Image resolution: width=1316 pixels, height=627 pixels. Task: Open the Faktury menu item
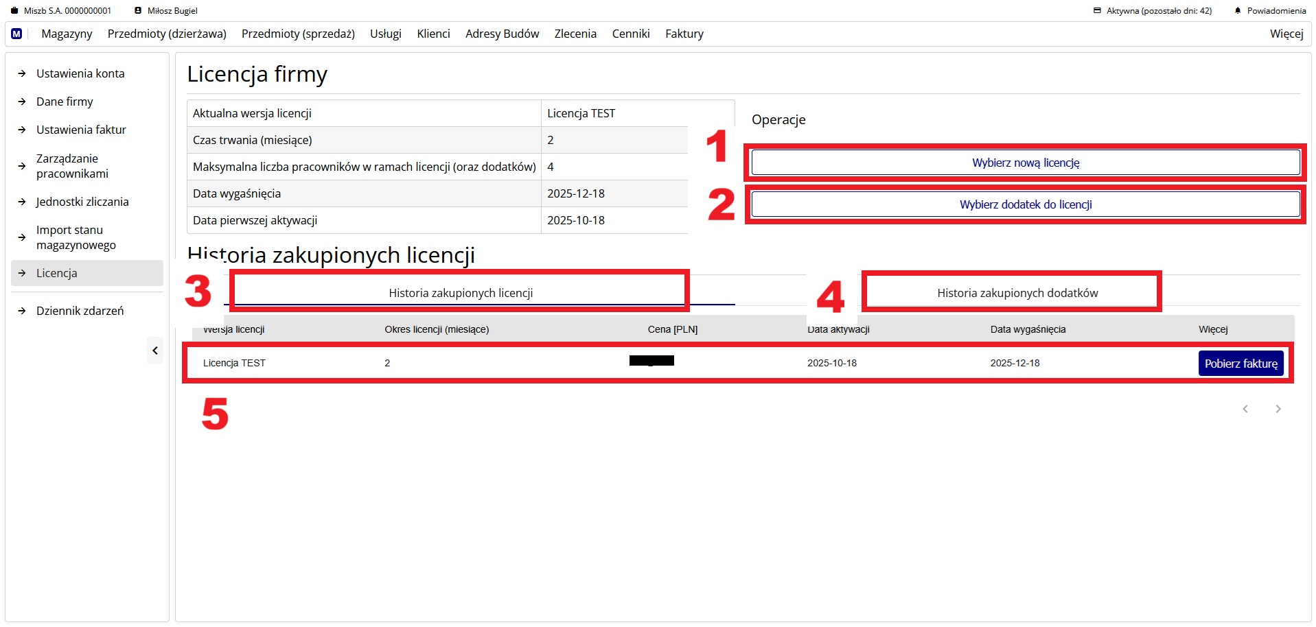click(x=684, y=34)
